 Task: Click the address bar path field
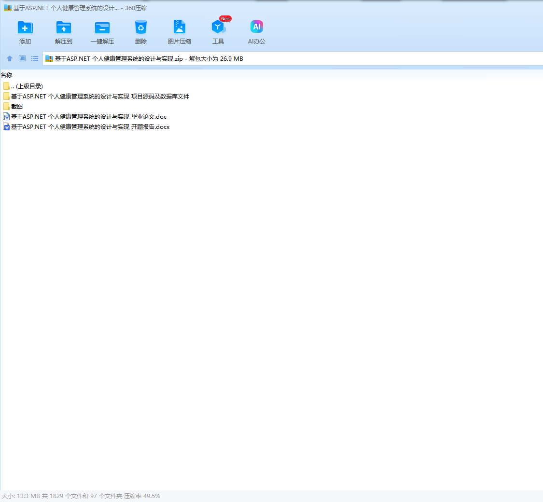click(x=292, y=58)
